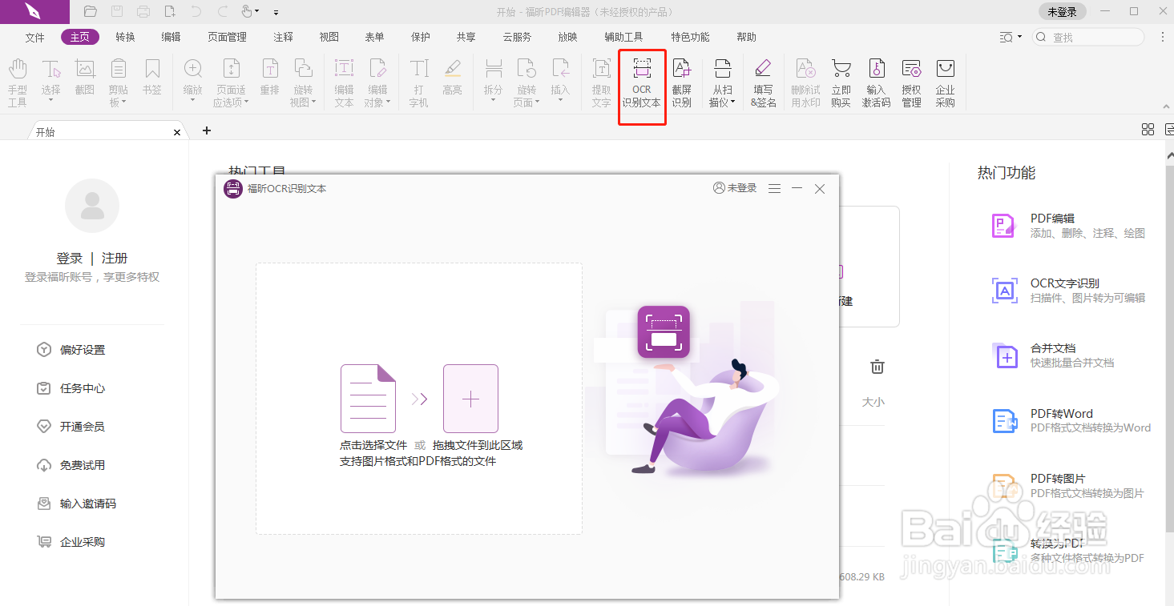Click OCR文字识别 in the 热门功能 list
Viewport: 1174px width, 606px height.
click(x=1069, y=290)
